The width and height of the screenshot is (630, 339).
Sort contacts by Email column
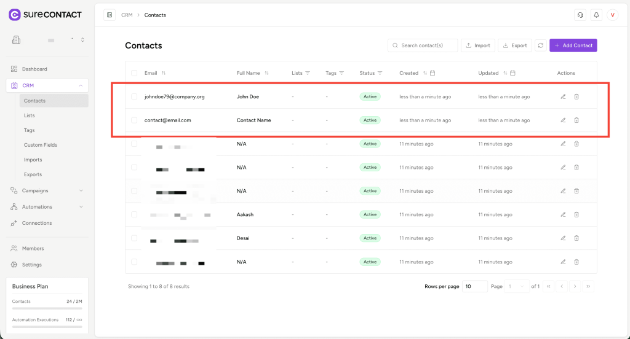pyautogui.click(x=164, y=73)
